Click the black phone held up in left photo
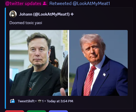The image size is (136, 112). [x=53, y=55]
